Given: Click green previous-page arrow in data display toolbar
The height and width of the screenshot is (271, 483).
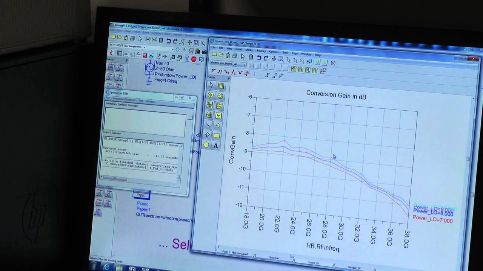Looking at the screenshot, I should 318,62.
